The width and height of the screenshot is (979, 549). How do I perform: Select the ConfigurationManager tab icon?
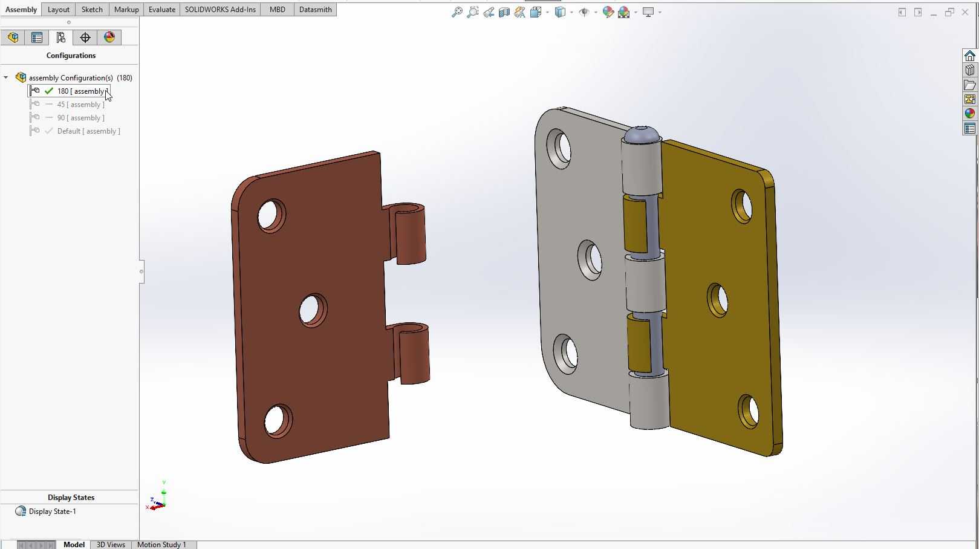61,37
